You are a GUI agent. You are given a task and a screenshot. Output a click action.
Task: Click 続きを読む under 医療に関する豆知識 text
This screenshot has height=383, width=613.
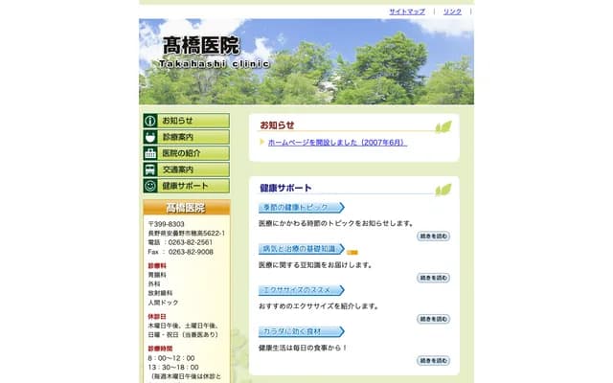(x=433, y=278)
